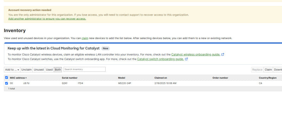
Task: Unclaim the selected device
Action: coord(26,70)
